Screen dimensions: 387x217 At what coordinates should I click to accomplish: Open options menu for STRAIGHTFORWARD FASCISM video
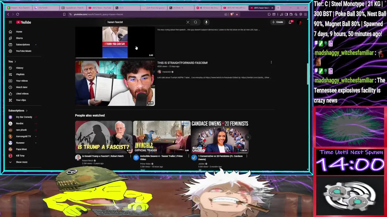coord(271,62)
